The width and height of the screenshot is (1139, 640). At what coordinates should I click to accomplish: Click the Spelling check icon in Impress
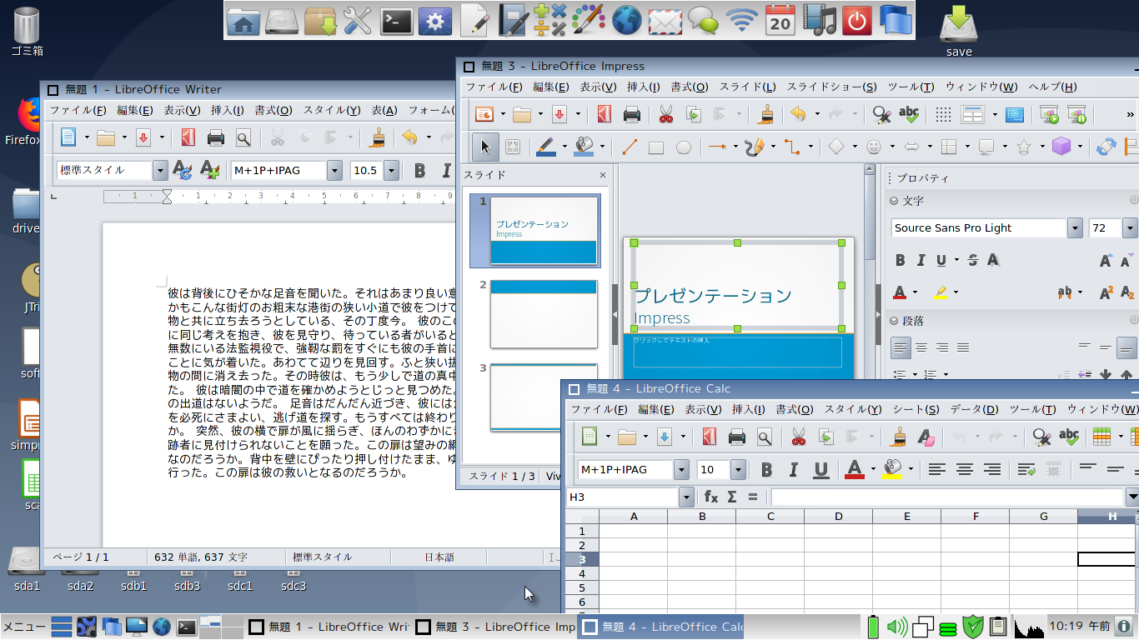[909, 114]
